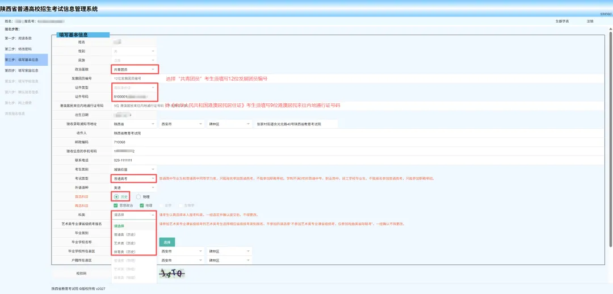Go to step 第六步 in sidebar
Image resolution: width=613 pixels, height=294 pixels.
(22, 93)
